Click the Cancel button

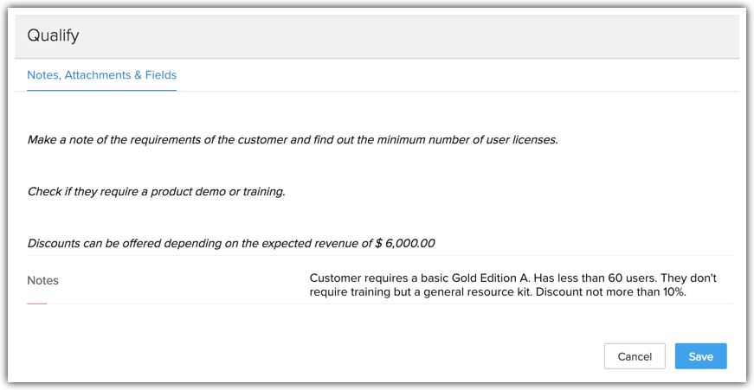click(x=635, y=356)
